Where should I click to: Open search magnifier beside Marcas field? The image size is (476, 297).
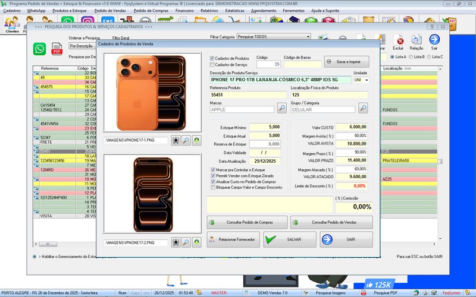click(282, 109)
